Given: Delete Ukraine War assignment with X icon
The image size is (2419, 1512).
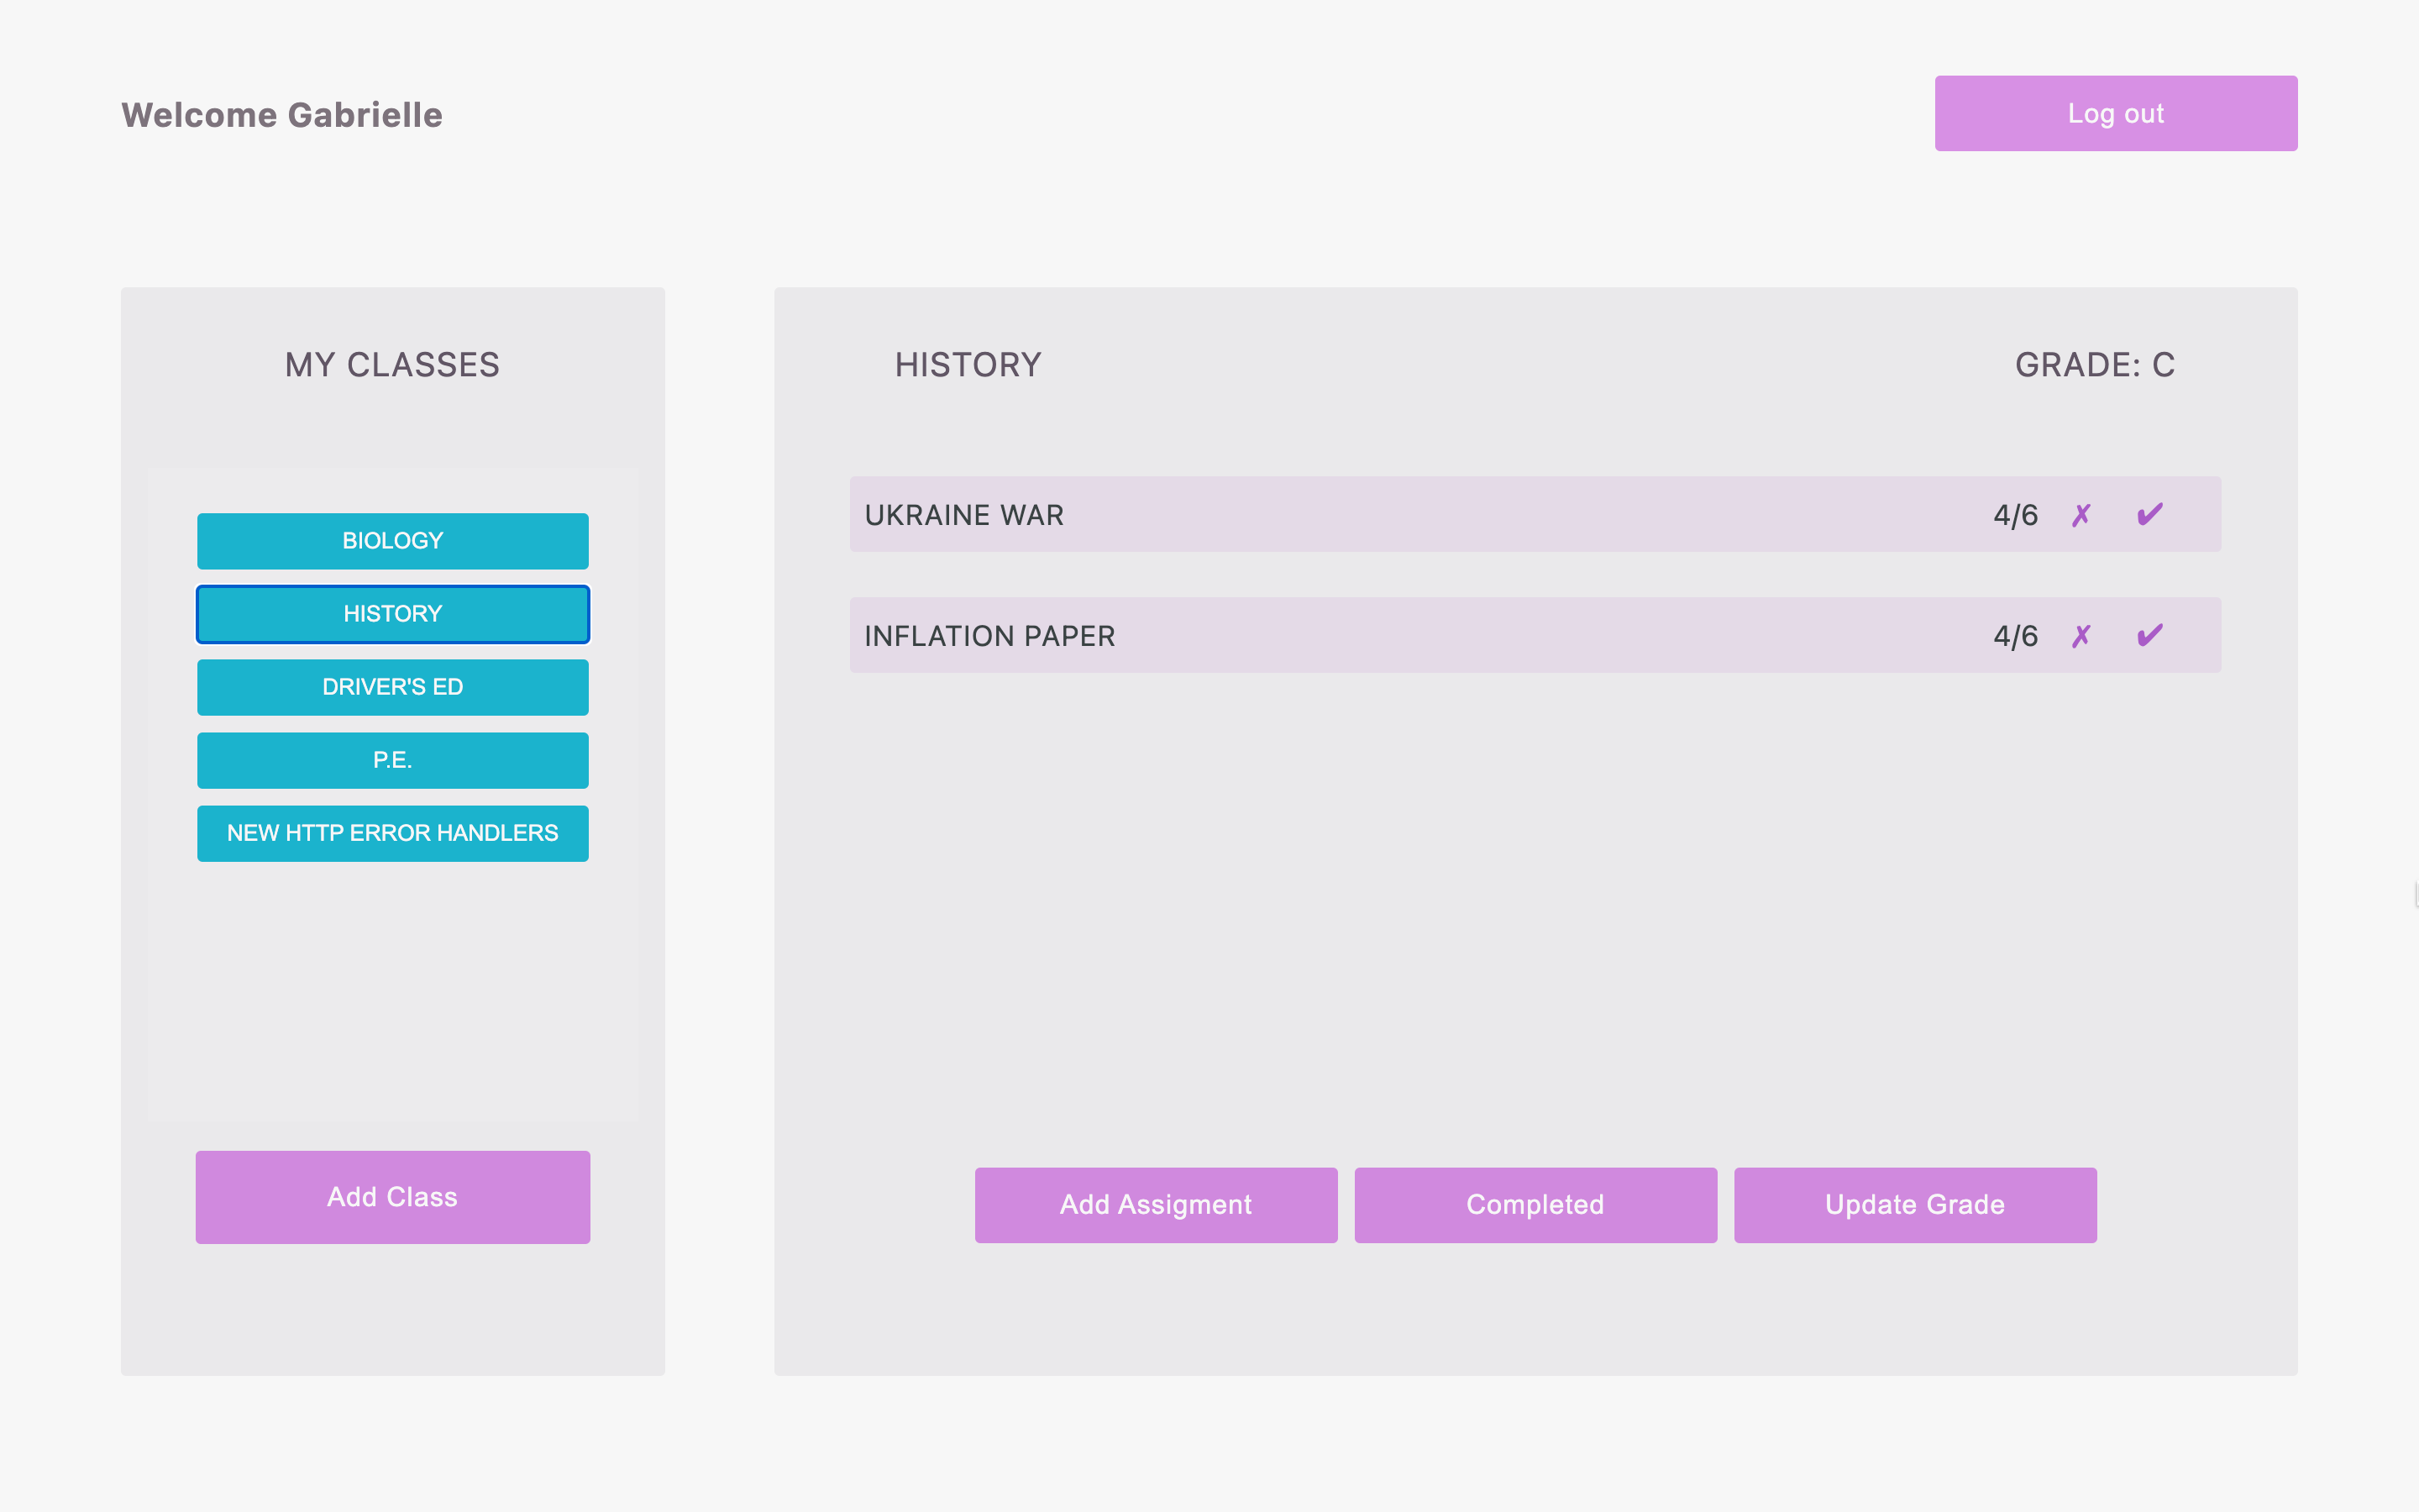Looking at the screenshot, I should [2081, 515].
